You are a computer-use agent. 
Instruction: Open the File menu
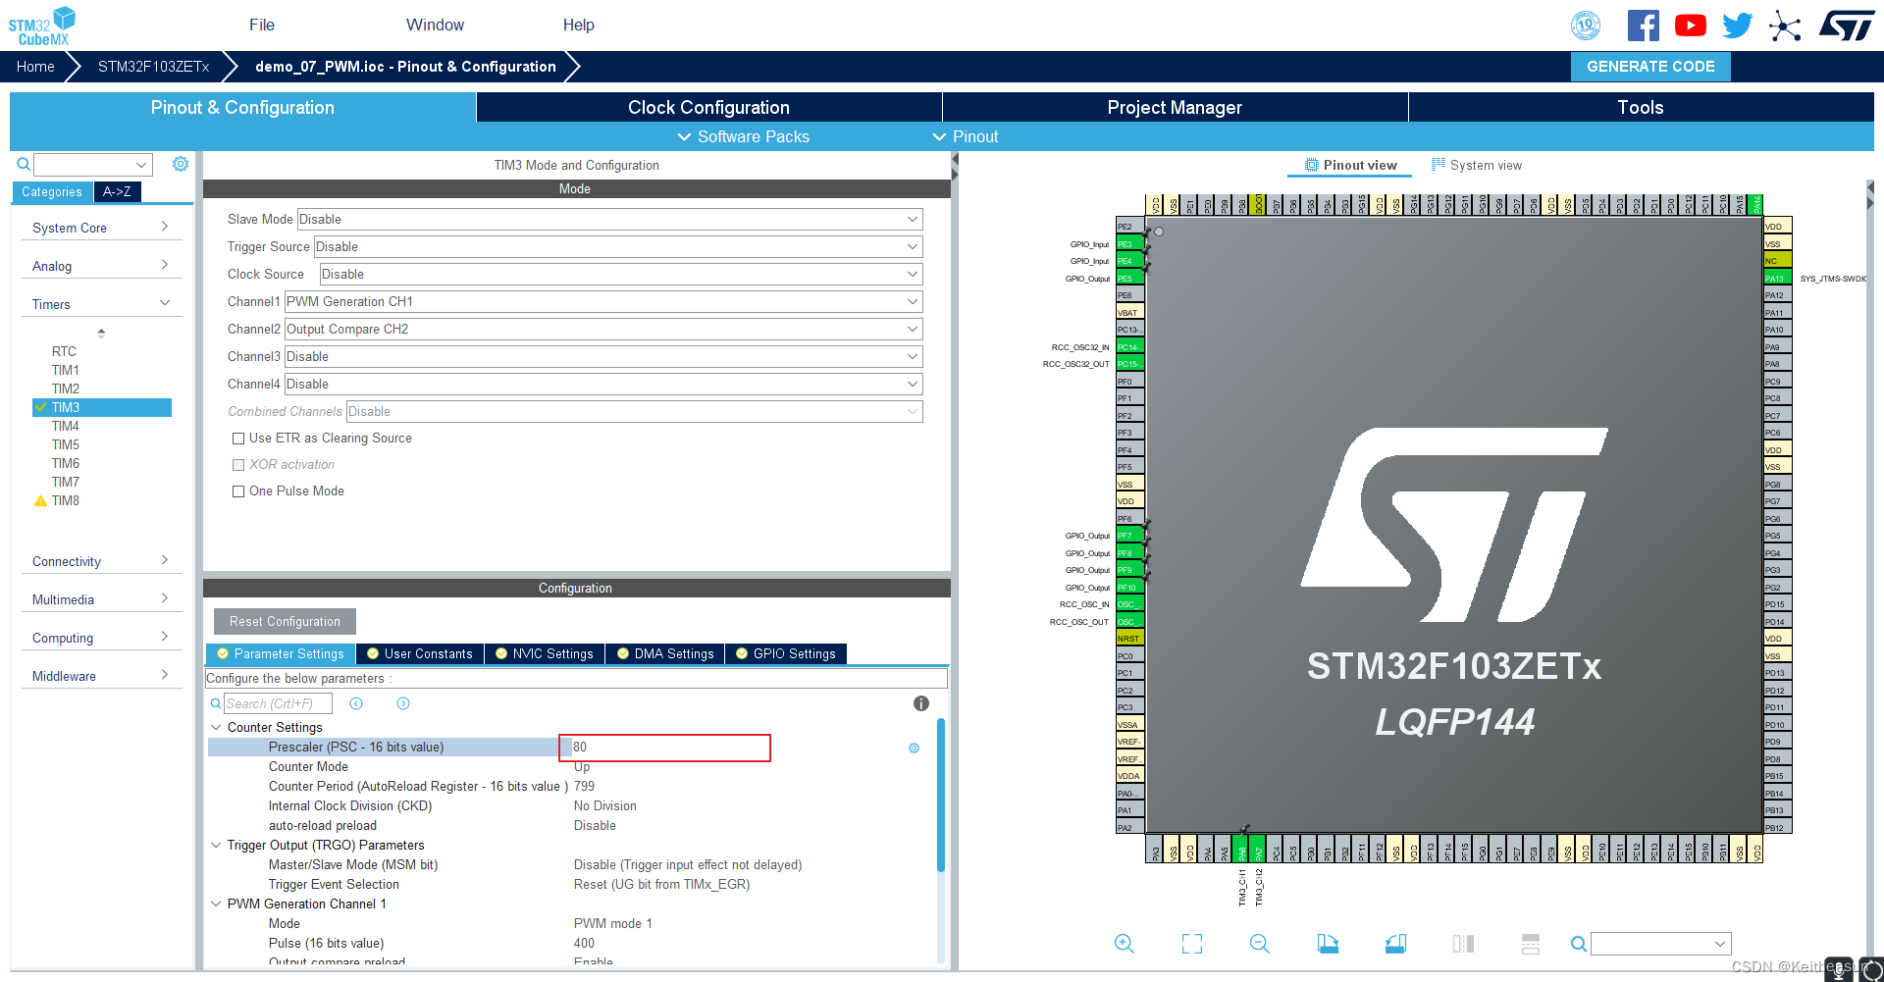tap(262, 25)
